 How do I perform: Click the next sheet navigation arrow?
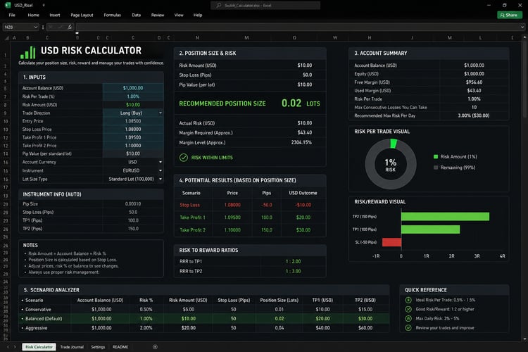pos(15,346)
